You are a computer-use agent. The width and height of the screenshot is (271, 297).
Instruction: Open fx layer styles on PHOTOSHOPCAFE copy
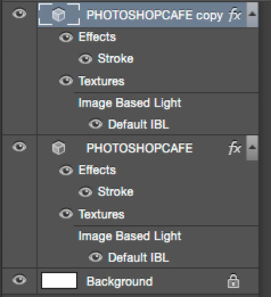[235, 14]
